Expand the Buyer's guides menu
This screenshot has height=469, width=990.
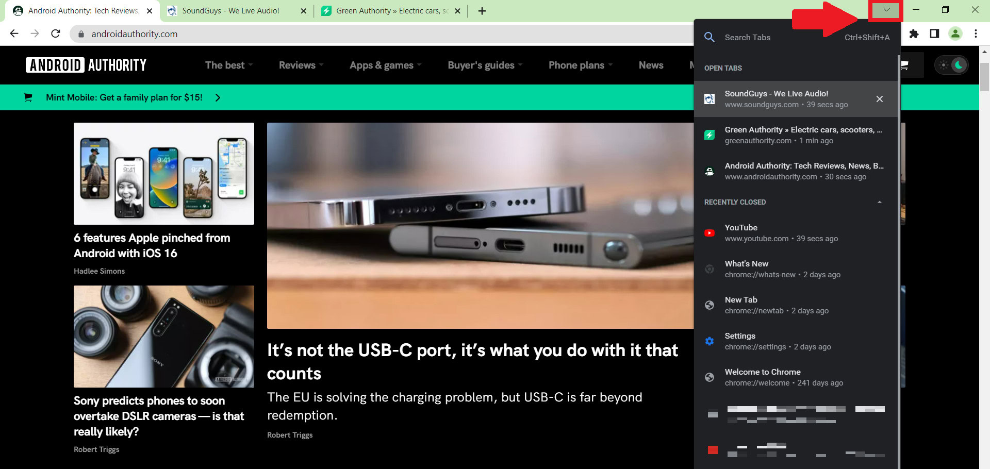(x=485, y=65)
